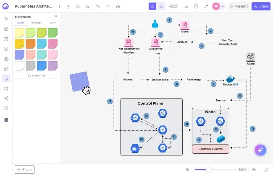Click the connector path icon in header
273x176 pixels.
pyautogui.click(x=206, y=6)
